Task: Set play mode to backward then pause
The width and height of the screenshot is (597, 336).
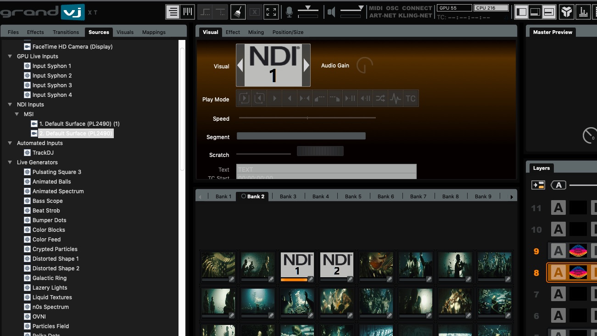Action: pyautogui.click(x=365, y=98)
